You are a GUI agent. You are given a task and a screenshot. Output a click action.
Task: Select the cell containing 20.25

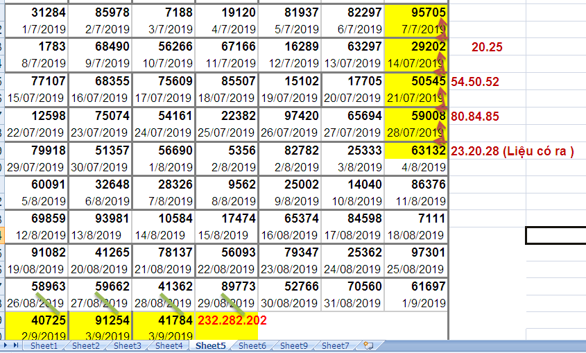tap(487, 47)
